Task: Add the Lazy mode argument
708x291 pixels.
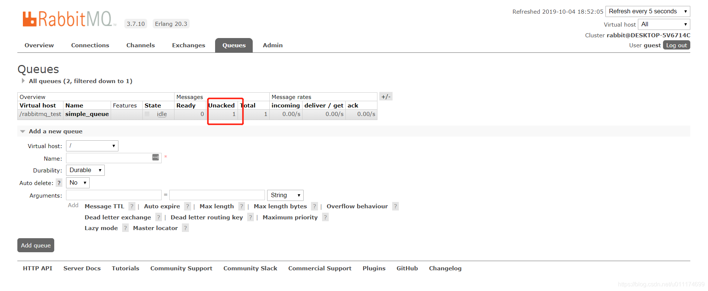Action: (x=101, y=228)
